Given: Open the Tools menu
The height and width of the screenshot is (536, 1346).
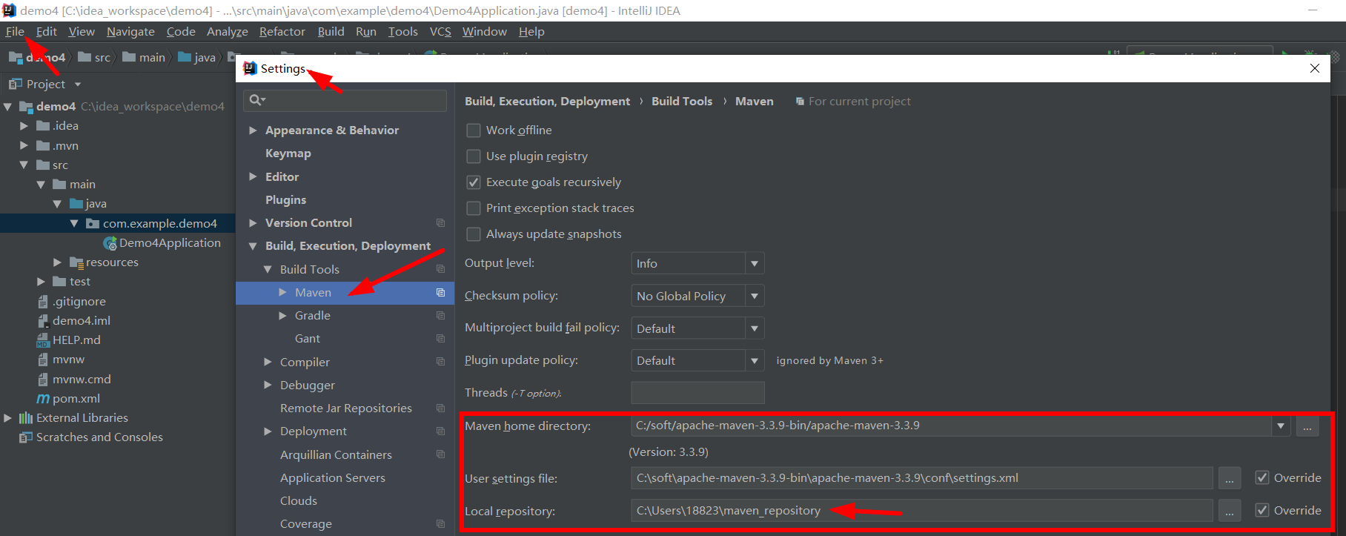Looking at the screenshot, I should click(403, 31).
